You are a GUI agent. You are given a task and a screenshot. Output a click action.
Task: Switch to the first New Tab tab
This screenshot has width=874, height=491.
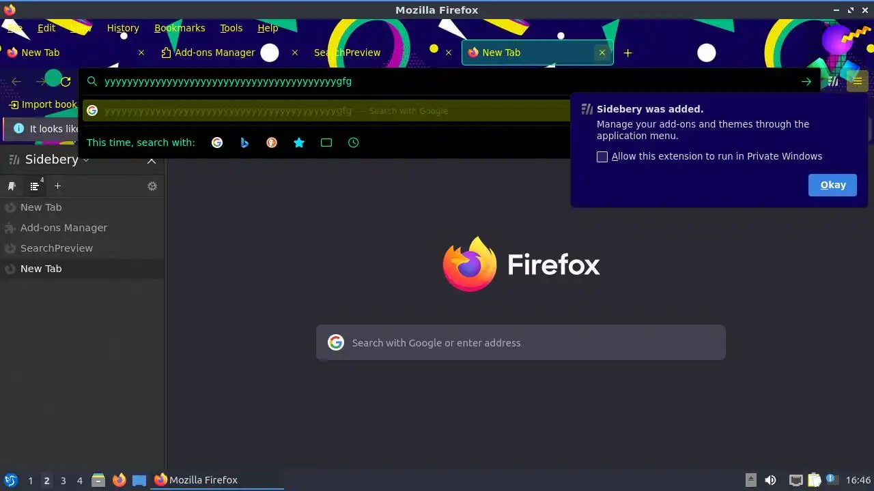pyautogui.click(x=75, y=53)
